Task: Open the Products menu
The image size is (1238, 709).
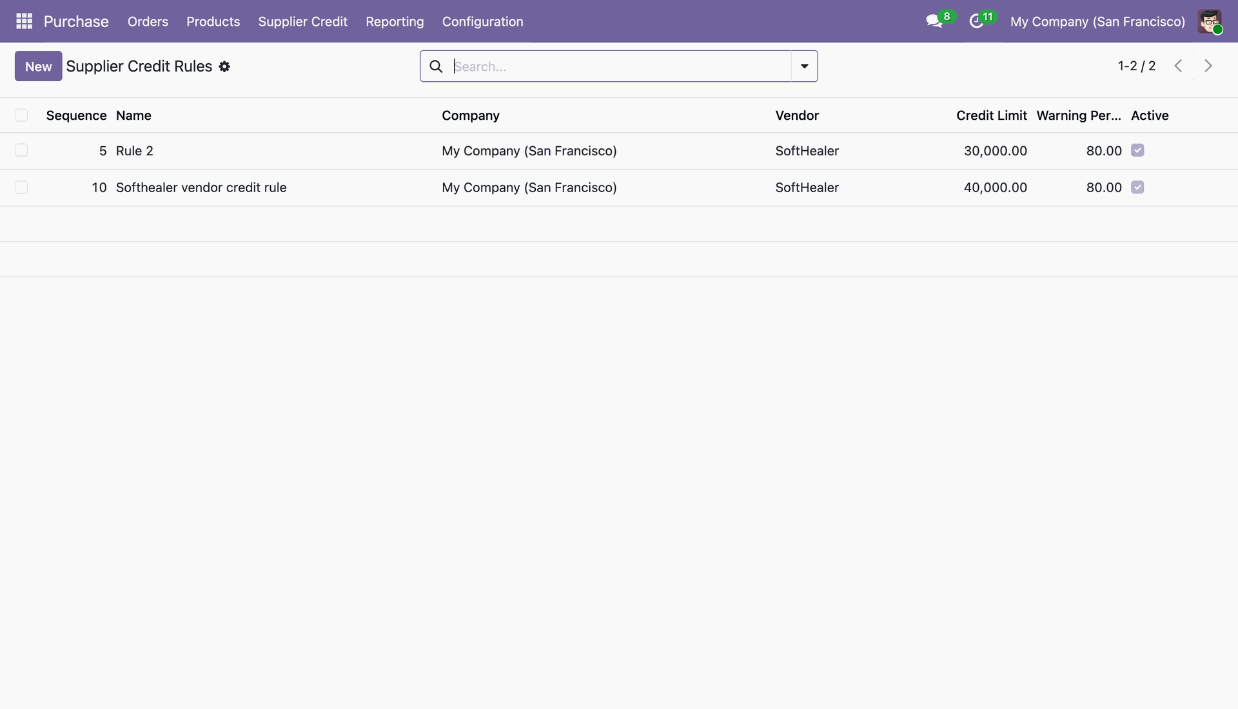Action: tap(213, 21)
